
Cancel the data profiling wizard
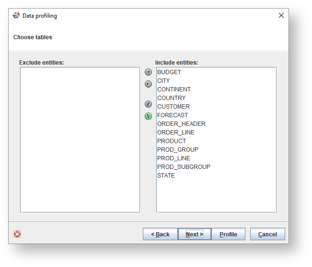[x=267, y=234]
